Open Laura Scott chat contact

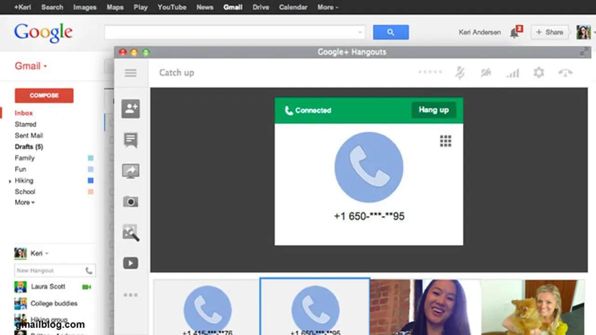(x=48, y=287)
